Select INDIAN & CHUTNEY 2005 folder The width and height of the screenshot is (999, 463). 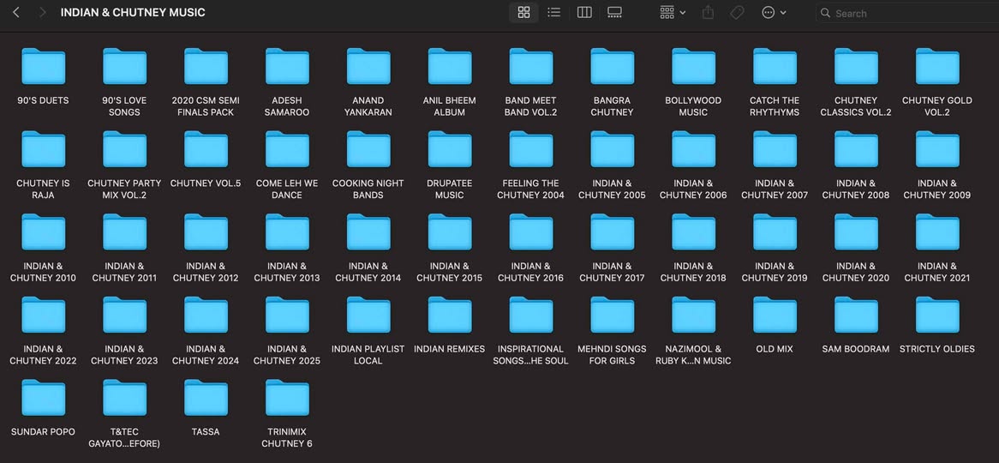[613, 149]
